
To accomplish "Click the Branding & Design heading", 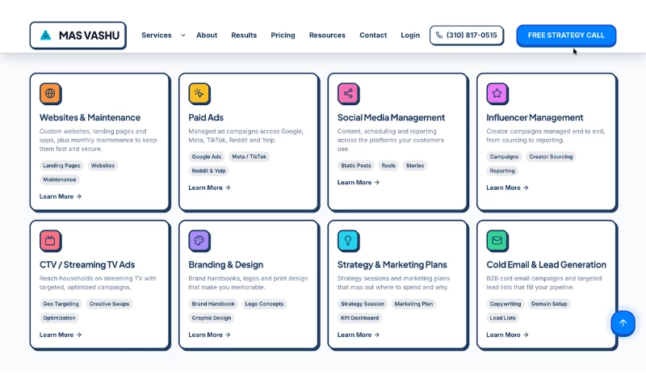I will point(226,264).
